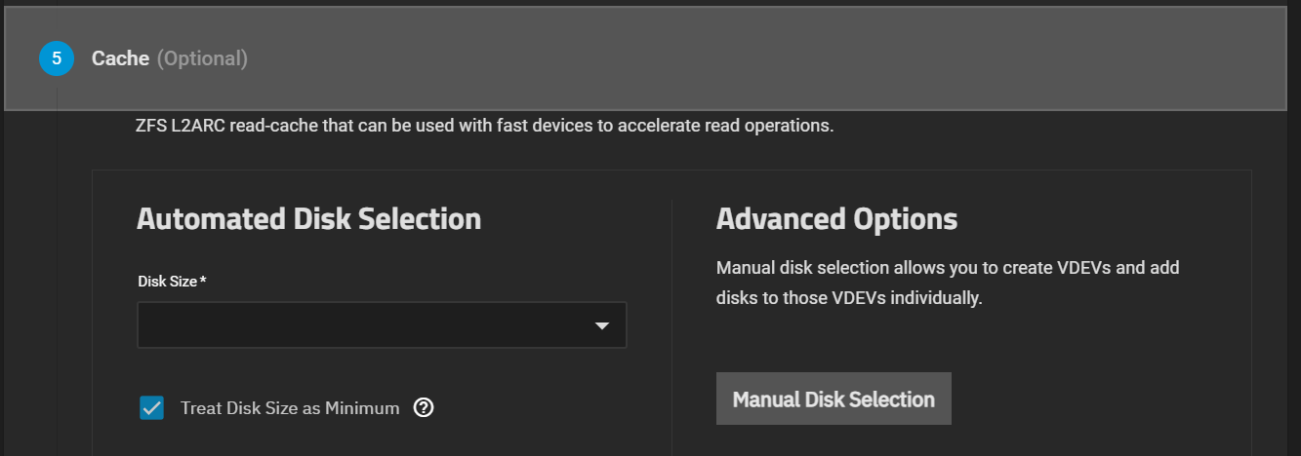Open help tooltip for Treat Disk Size as Minimum
The image size is (1301, 456).
(x=424, y=407)
